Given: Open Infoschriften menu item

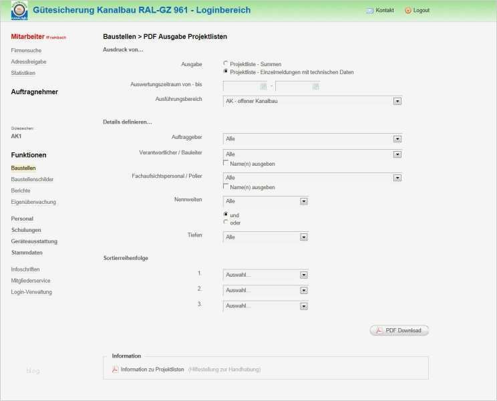Looking at the screenshot, I should coord(25,269).
